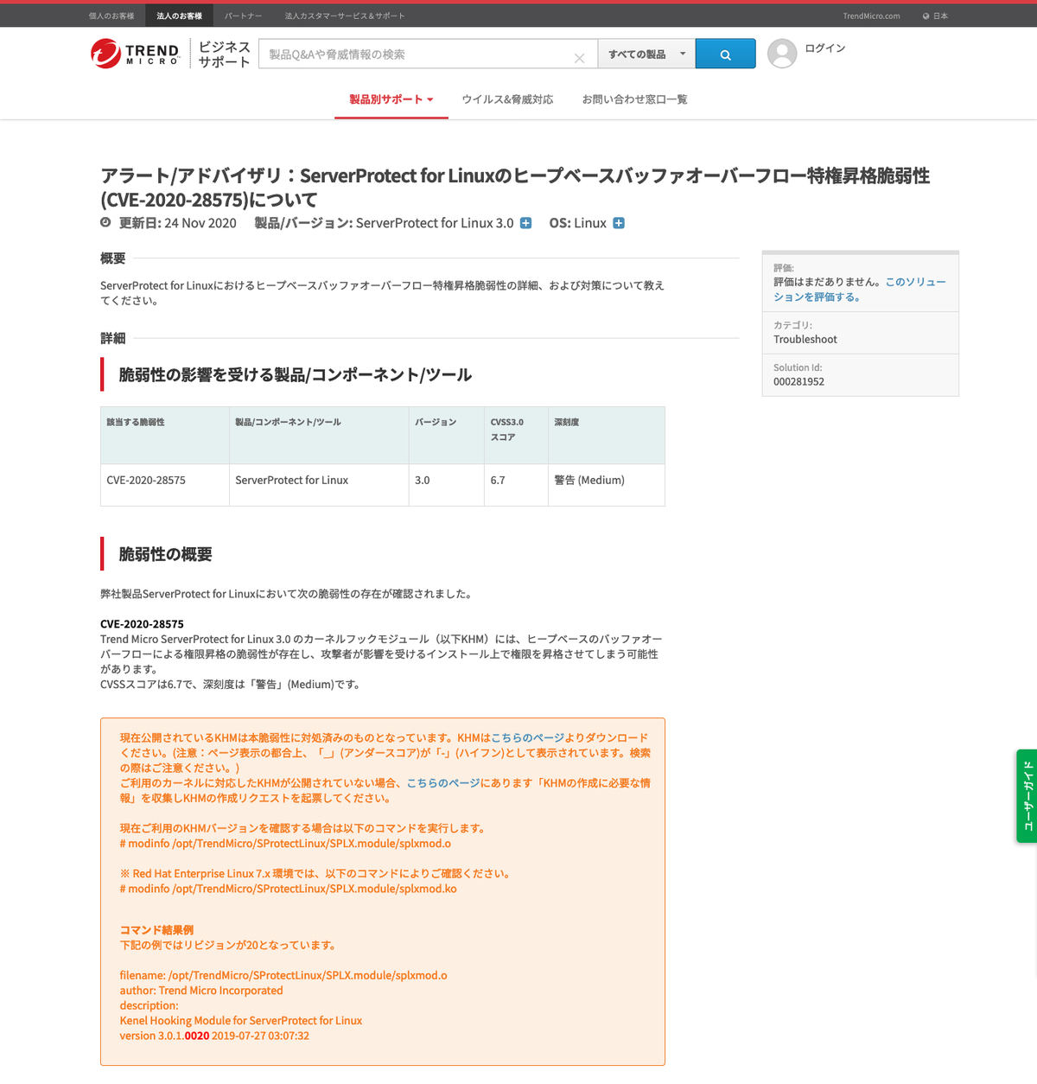1037x1084 pixels.
Task: Visit the TrendMicro.com link
Action: tap(871, 16)
